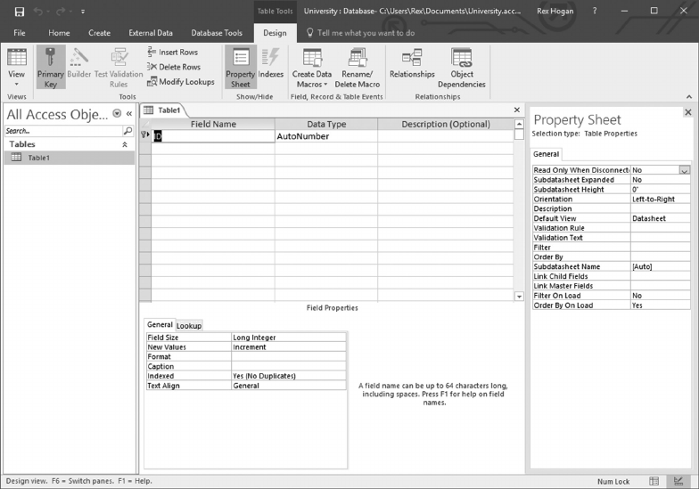Click the Save icon in quick access toolbar

coord(20,12)
